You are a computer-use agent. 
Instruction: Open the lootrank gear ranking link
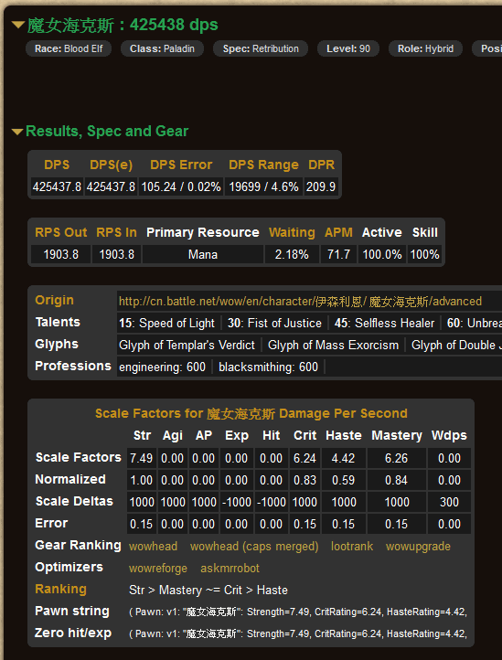coord(352,547)
